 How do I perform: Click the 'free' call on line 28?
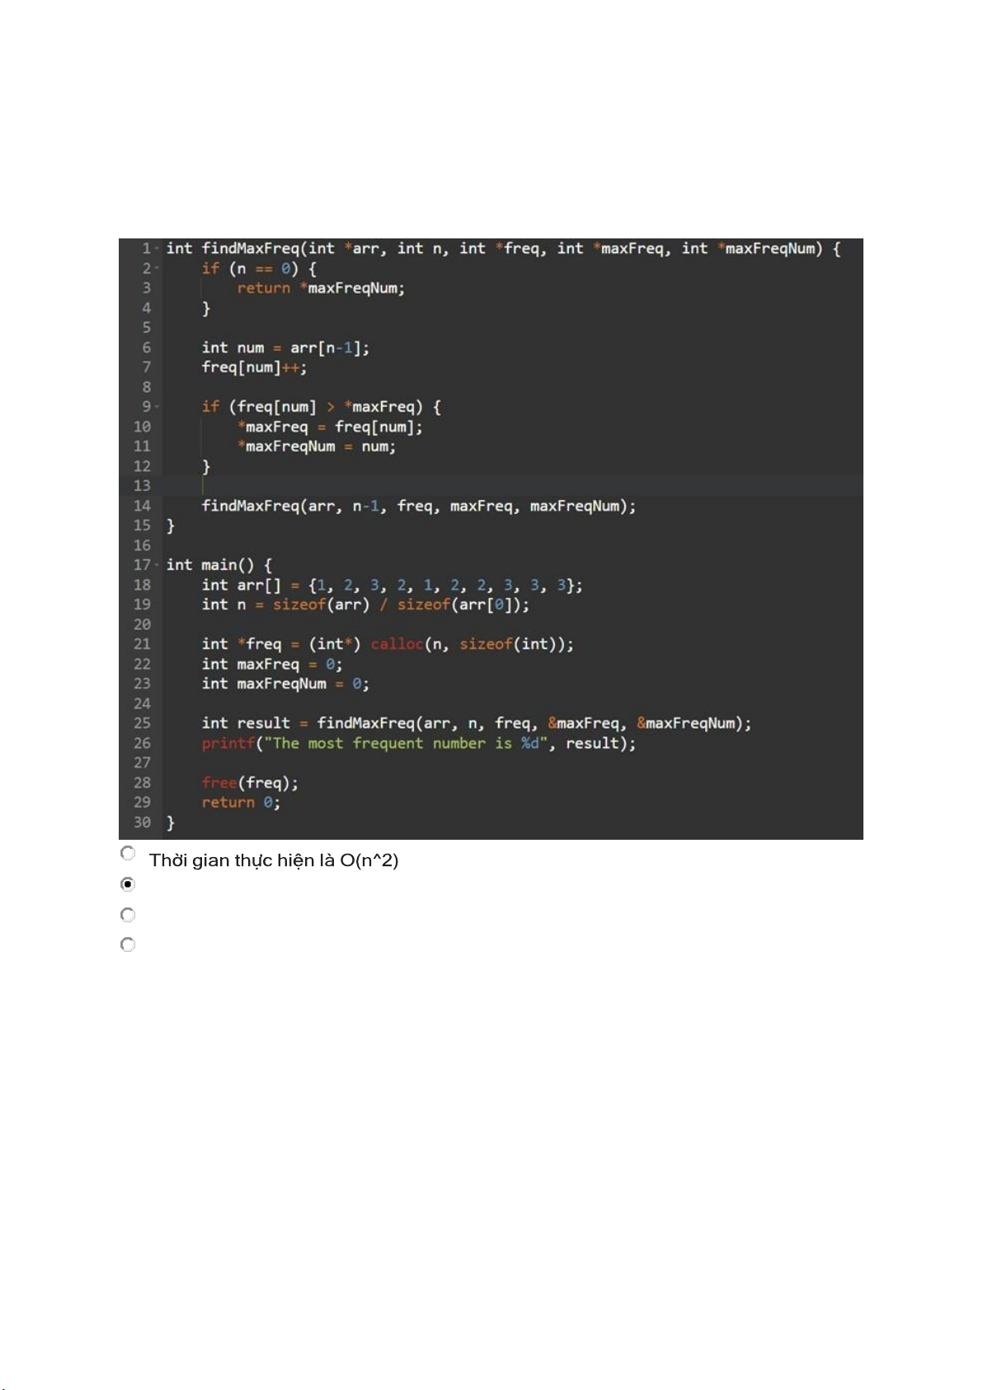point(219,783)
